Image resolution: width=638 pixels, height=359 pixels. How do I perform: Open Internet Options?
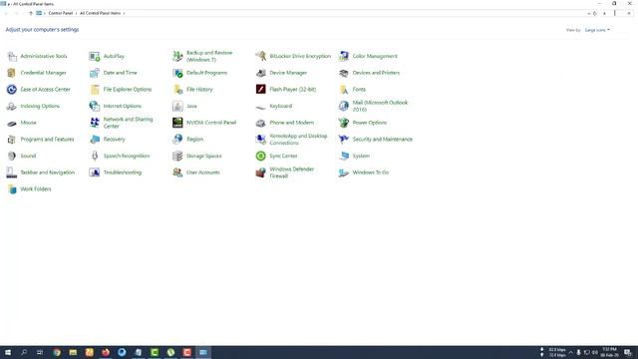pos(116,107)
